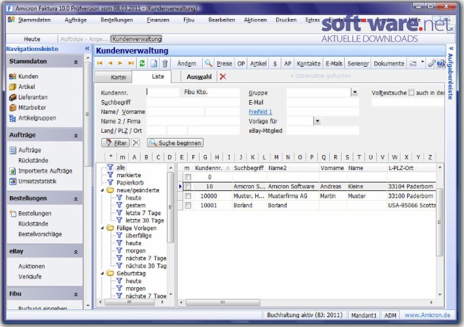Click the help question mark icon
This screenshot has height=327, width=464.
(x=441, y=63)
